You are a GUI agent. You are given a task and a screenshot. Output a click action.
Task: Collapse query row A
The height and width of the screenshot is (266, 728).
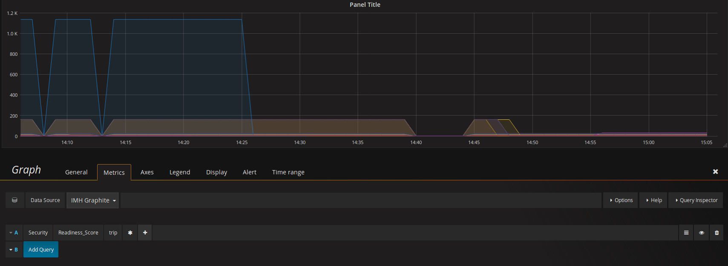pos(14,233)
